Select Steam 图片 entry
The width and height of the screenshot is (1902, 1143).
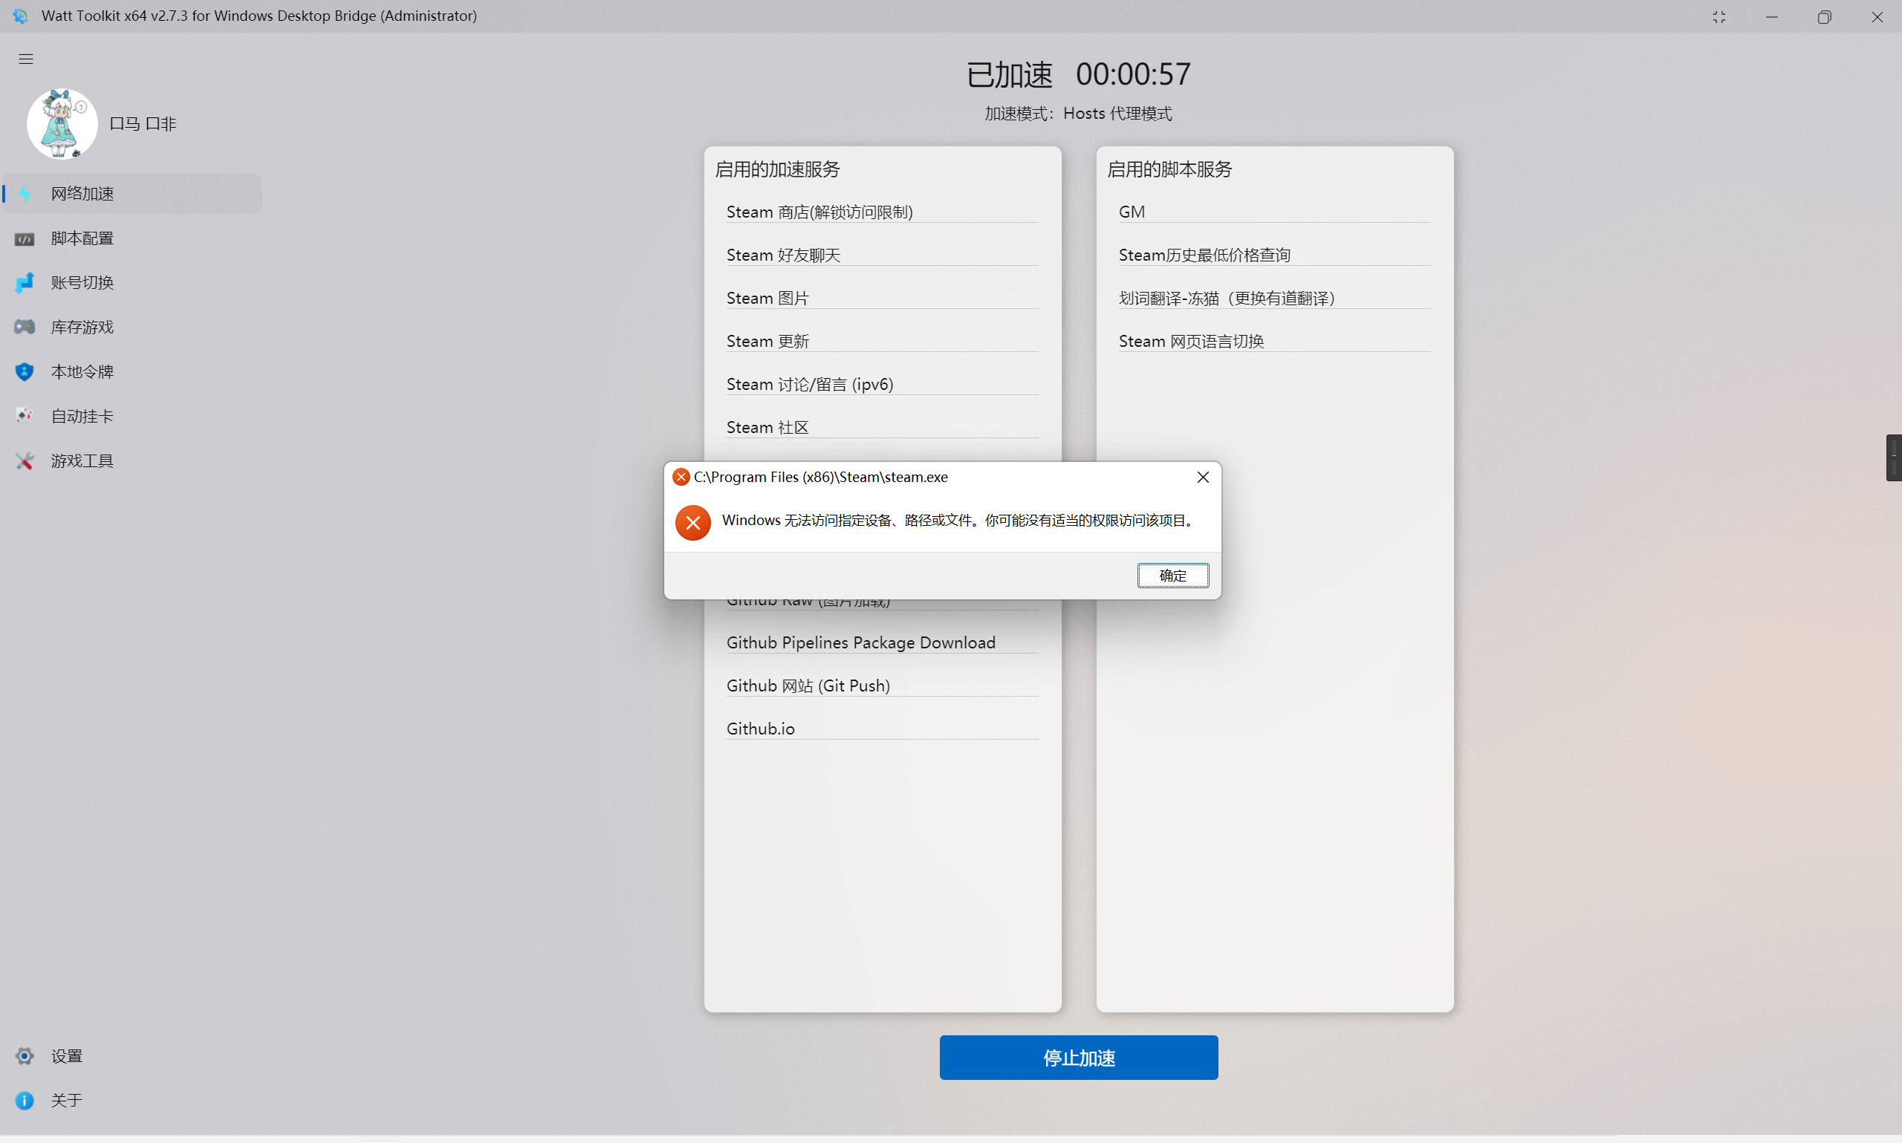[x=882, y=298]
